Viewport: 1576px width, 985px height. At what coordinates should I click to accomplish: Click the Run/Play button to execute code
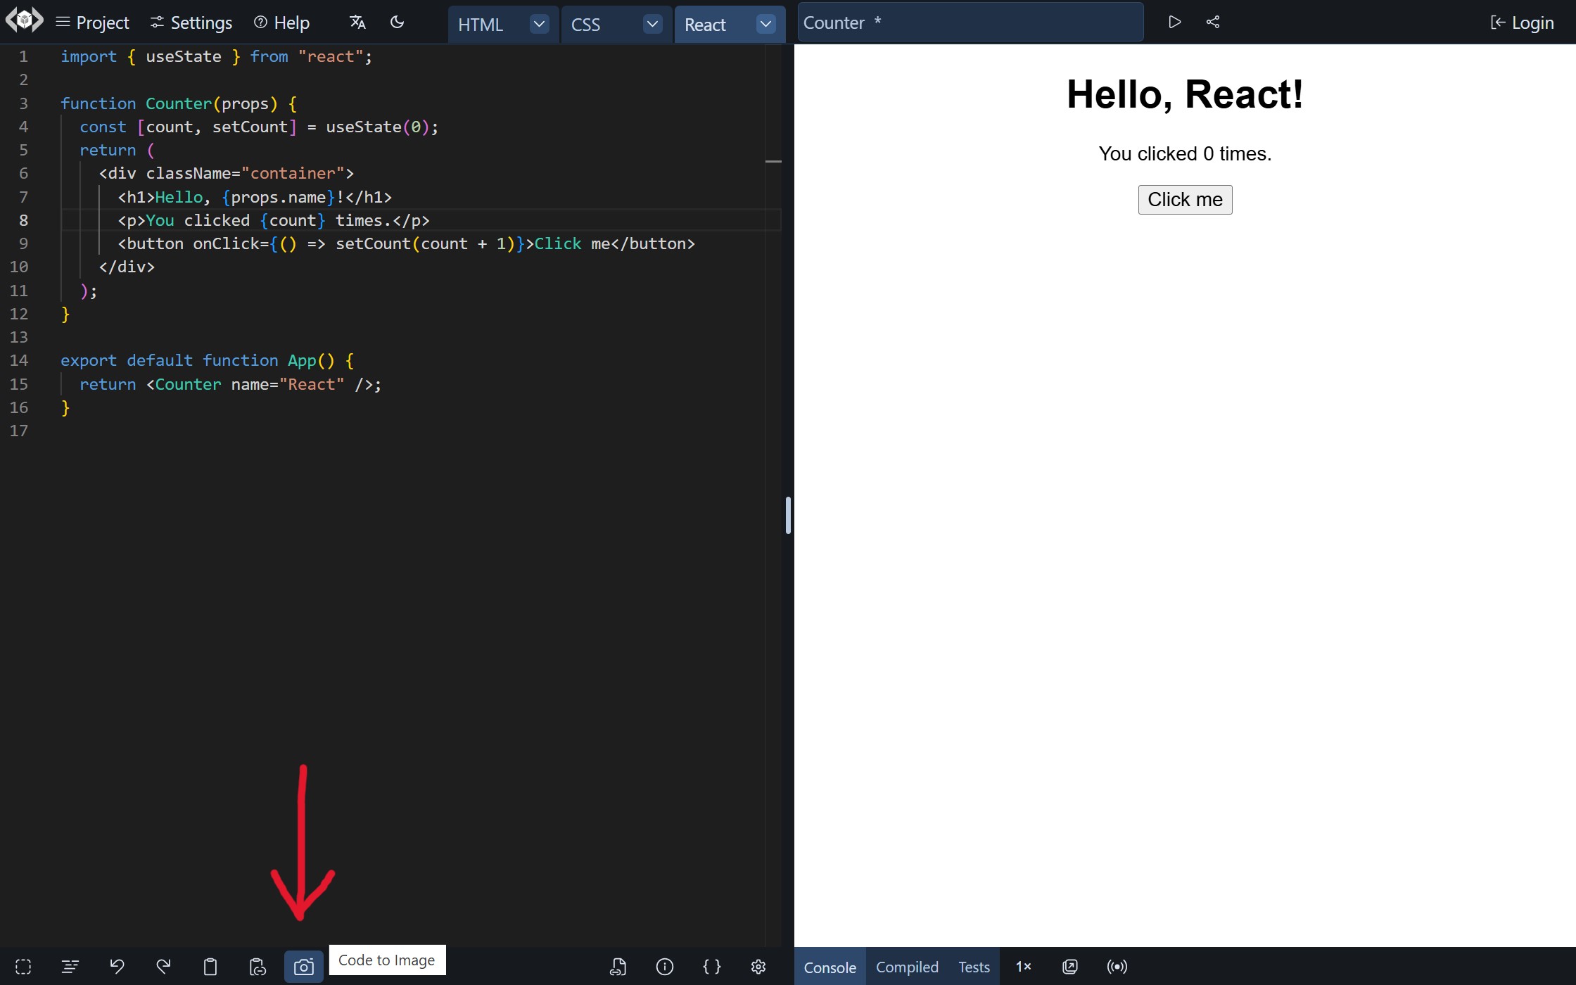point(1174,22)
